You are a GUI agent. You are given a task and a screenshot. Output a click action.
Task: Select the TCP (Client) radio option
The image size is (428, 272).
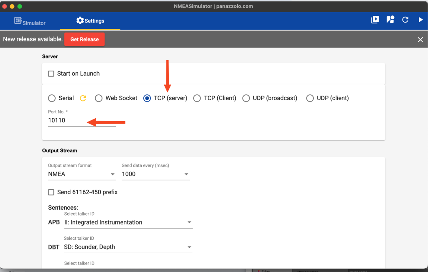(197, 98)
